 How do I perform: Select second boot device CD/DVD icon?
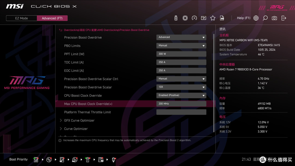point(49,160)
